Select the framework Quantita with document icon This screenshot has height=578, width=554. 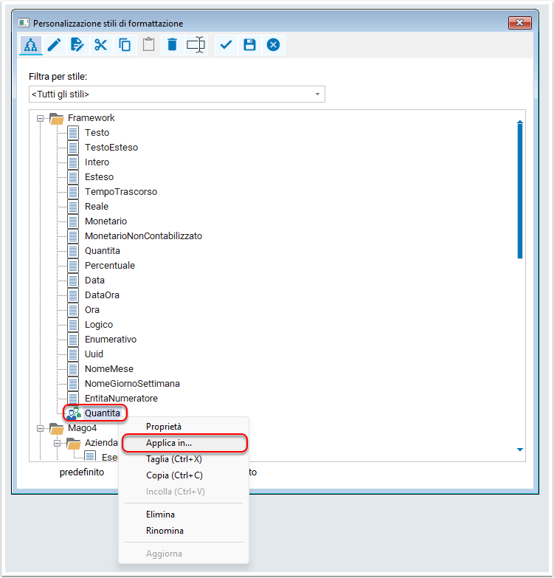pos(103,251)
